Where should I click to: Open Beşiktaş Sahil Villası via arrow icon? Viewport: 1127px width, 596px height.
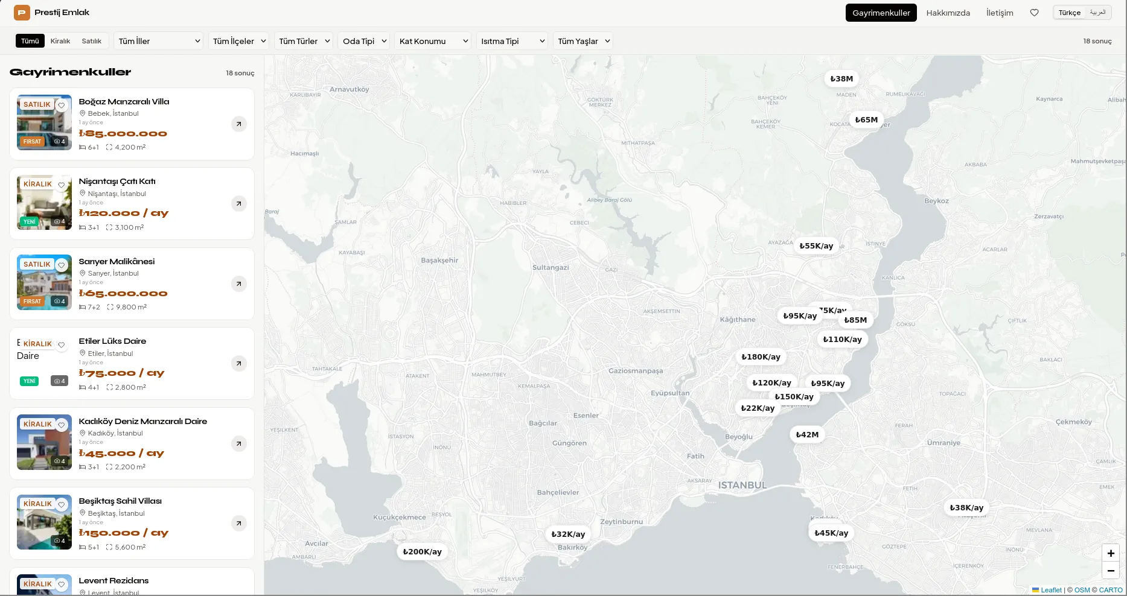[x=239, y=523]
